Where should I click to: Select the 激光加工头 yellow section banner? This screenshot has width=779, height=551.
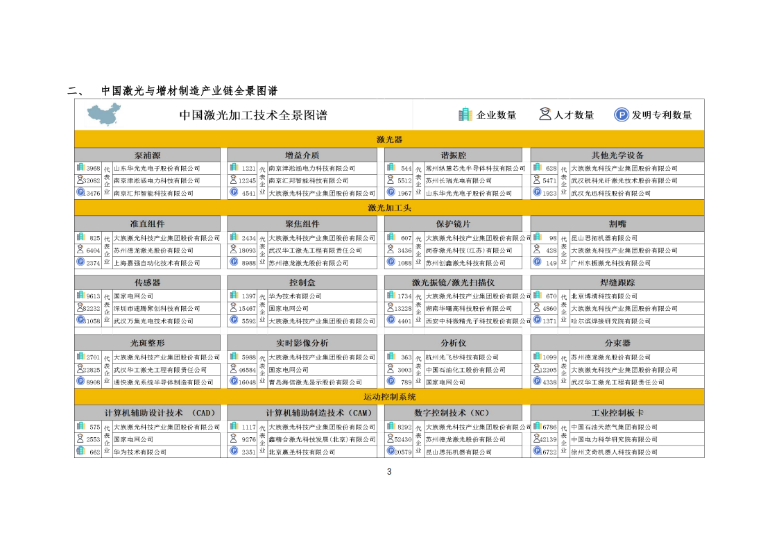[x=389, y=207]
